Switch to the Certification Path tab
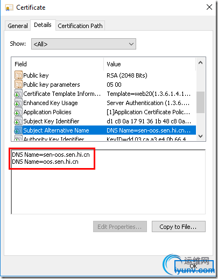218x279 pixels. pos(80,26)
